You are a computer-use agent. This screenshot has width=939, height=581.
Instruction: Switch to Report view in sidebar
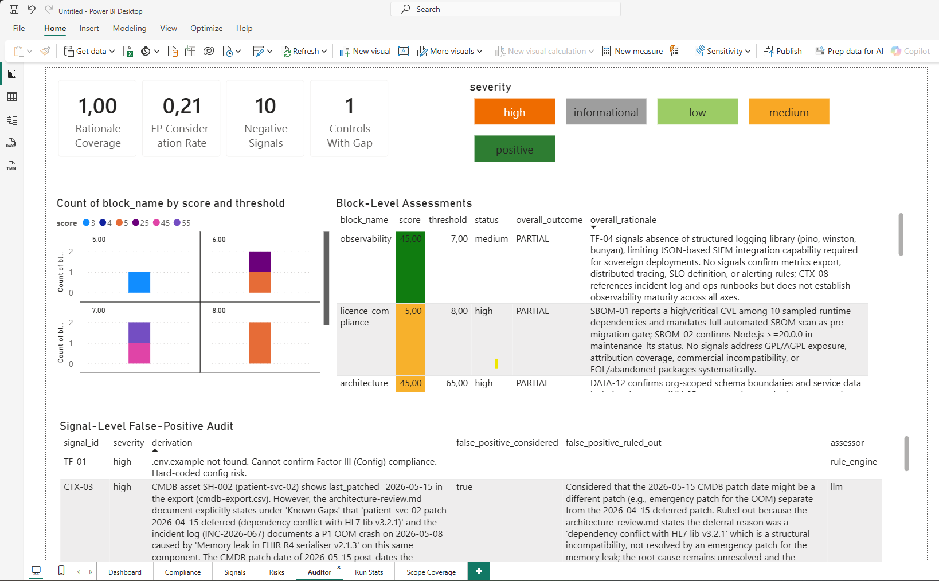coord(12,74)
